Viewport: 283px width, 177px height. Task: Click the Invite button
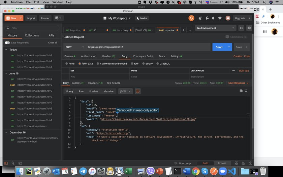[142, 18]
